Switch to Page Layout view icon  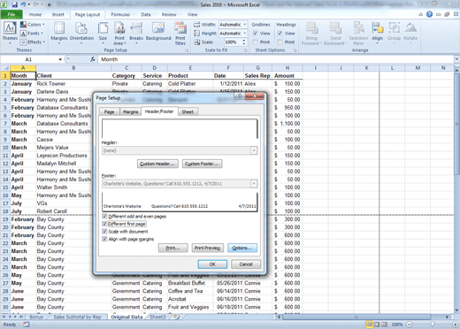[377, 325]
